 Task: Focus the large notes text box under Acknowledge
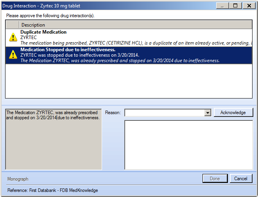(x=188, y=145)
